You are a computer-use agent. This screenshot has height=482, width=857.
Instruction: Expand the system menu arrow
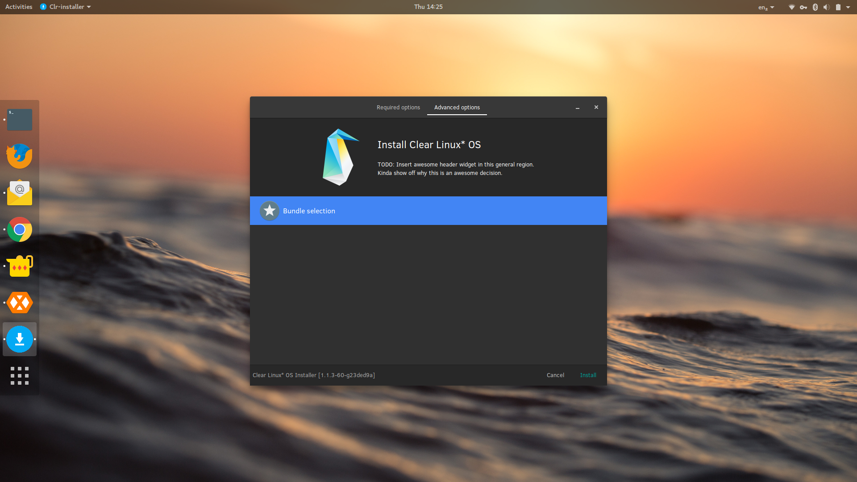click(848, 7)
